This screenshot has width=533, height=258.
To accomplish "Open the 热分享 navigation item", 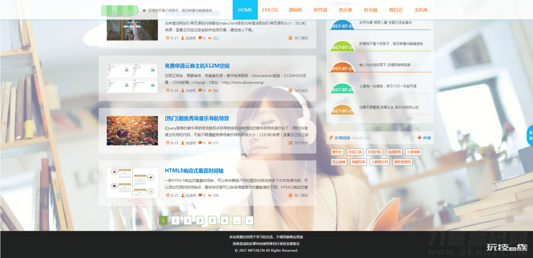I will pyautogui.click(x=346, y=10).
